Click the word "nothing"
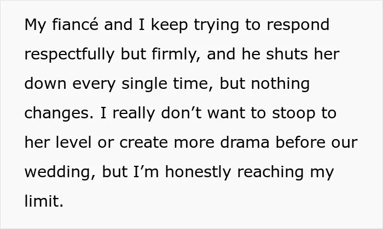Screen dimensions: 383x229 [280, 84]
